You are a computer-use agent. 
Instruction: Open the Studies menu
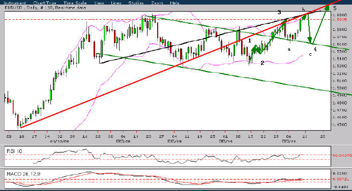click(136, 3)
